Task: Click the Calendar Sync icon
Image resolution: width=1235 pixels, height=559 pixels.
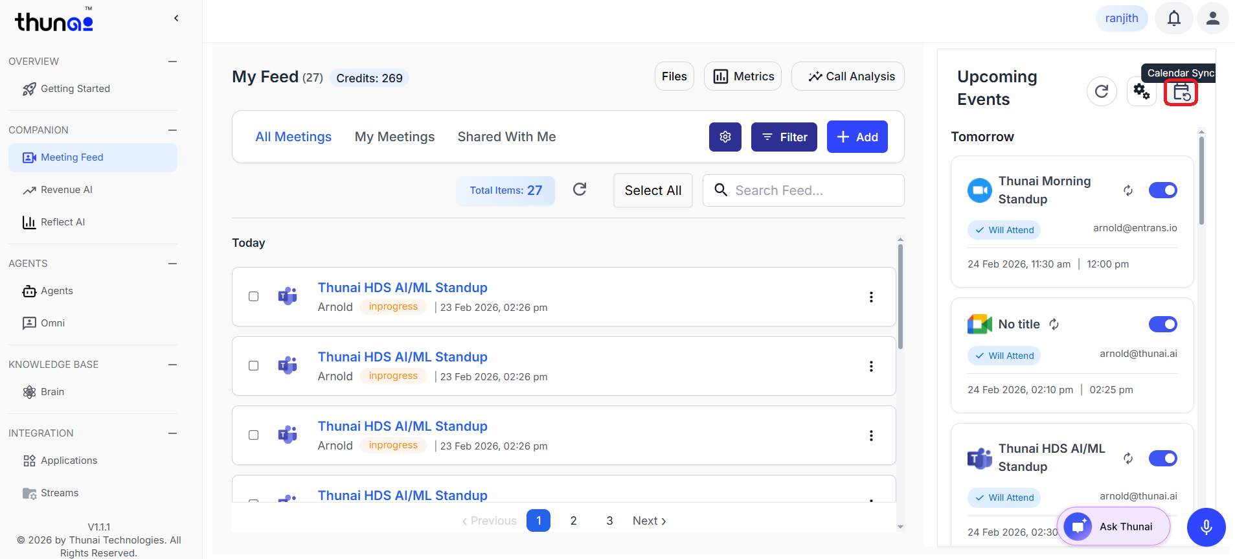Action: point(1181,93)
